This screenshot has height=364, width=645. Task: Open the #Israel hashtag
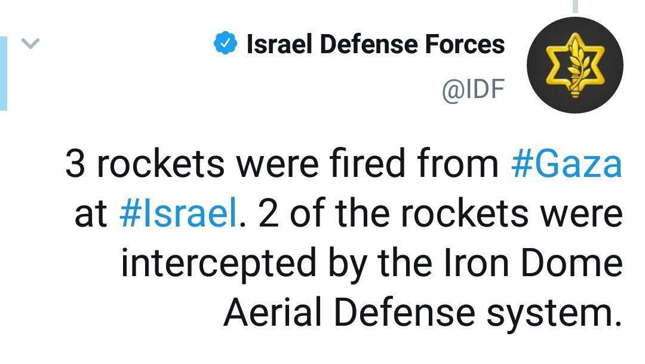pyautogui.click(x=179, y=213)
